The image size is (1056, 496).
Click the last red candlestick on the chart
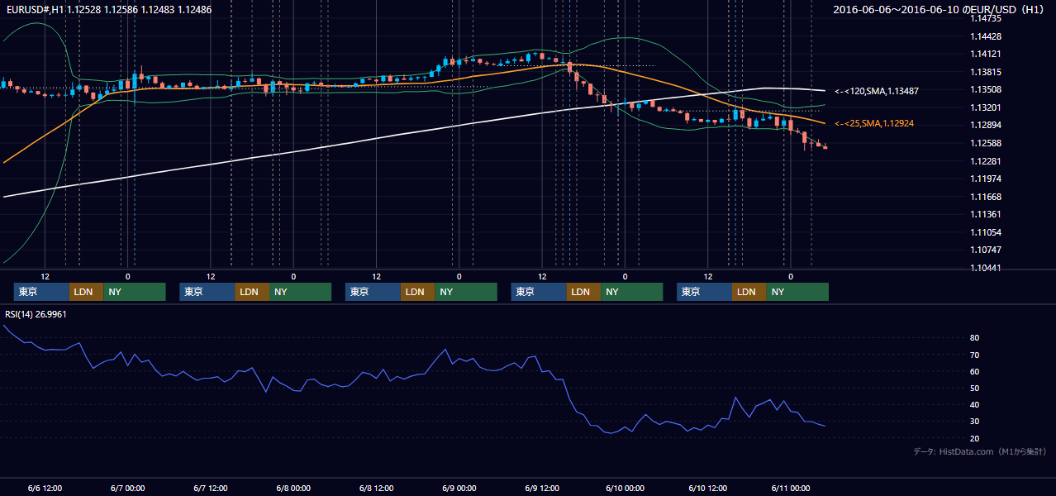point(825,147)
